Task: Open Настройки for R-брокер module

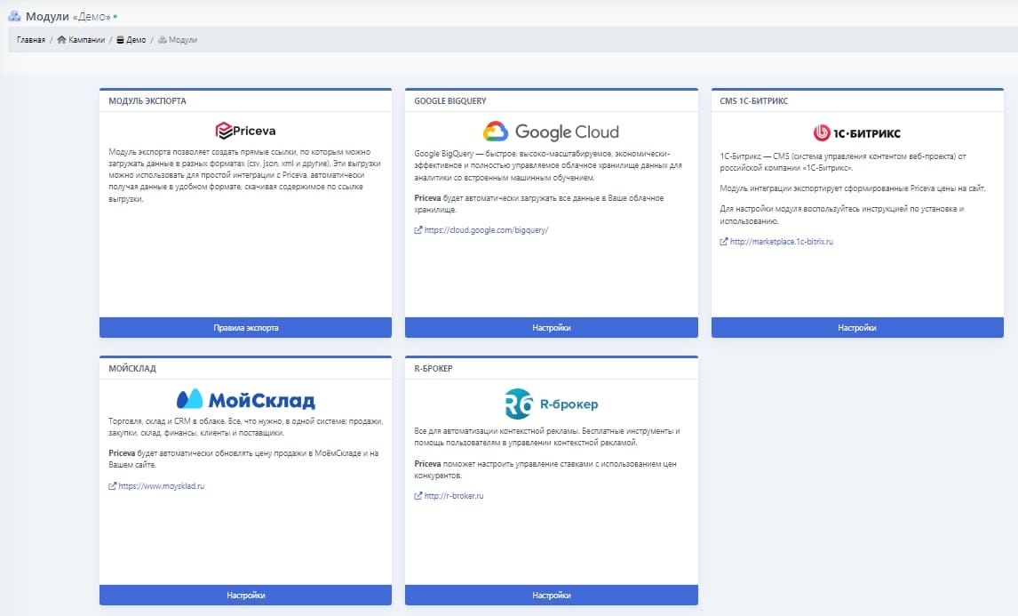Action: (x=551, y=596)
